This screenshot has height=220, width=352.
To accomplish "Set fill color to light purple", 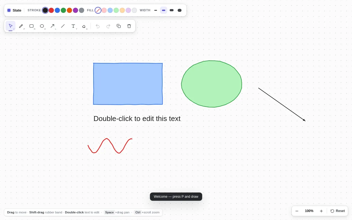I will pyautogui.click(x=128, y=10).
